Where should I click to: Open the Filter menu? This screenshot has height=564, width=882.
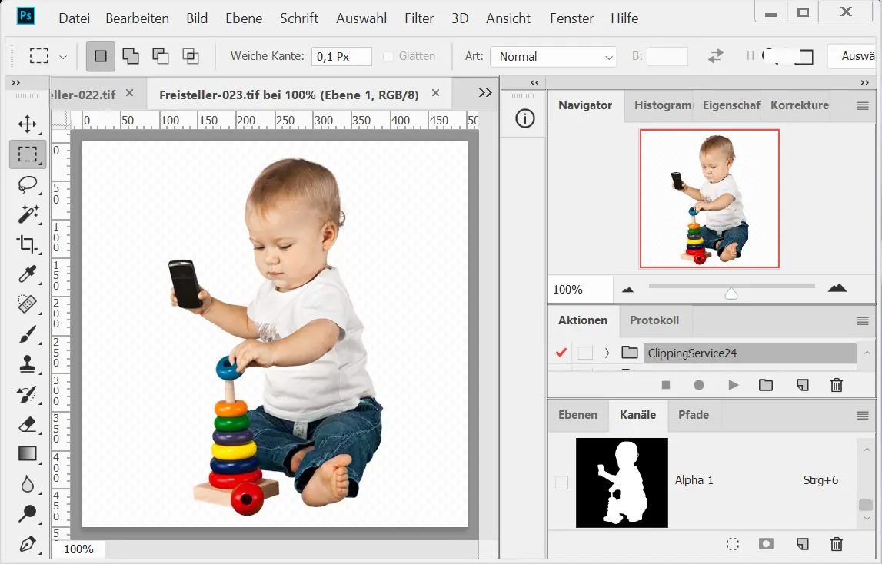pyautogui.click(x=419, y=18)
